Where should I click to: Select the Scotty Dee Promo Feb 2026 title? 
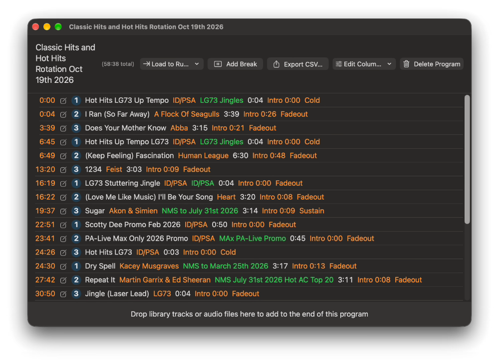[x=133, y=225]
